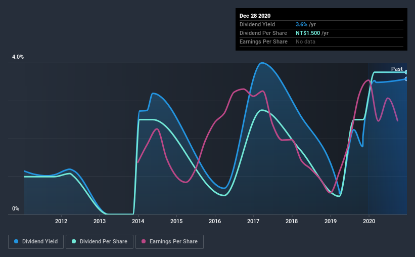Click the Dividend Per Share tooltip row label

[x=263, y=33]
